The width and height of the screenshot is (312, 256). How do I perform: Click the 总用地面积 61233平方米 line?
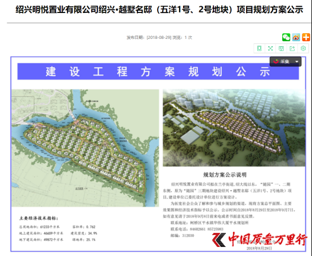(39, 227)
